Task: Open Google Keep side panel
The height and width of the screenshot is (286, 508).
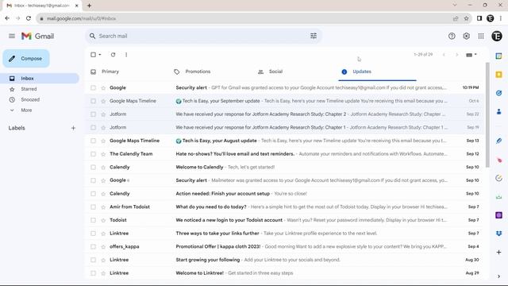Action: click(x=498, y=75)
